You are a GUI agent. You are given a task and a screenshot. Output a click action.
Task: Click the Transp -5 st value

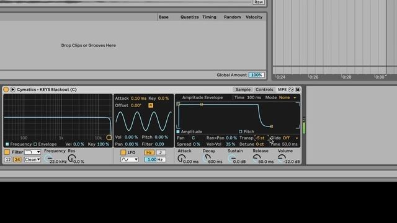pyautogui.click(x=261, y=138)
